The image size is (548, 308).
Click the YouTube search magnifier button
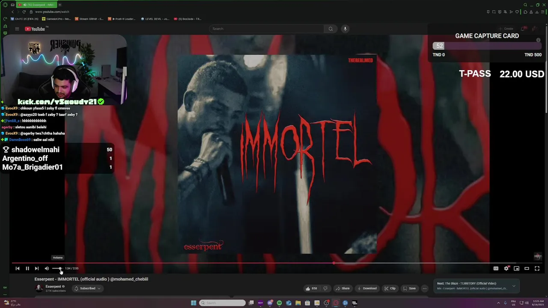331,29
